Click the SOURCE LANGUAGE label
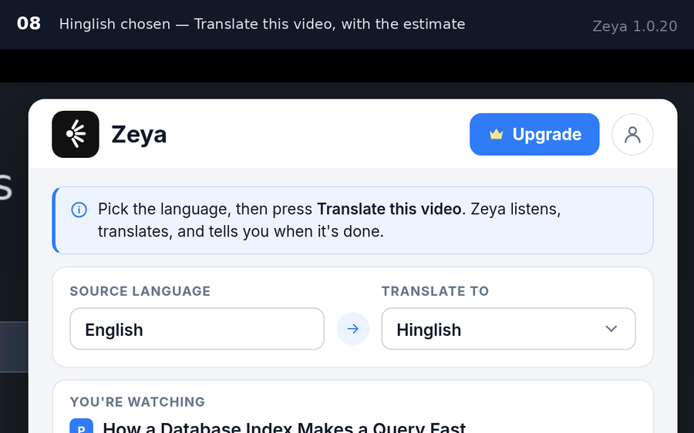This screenshot has width=694, height=433. tap(140, 291)
